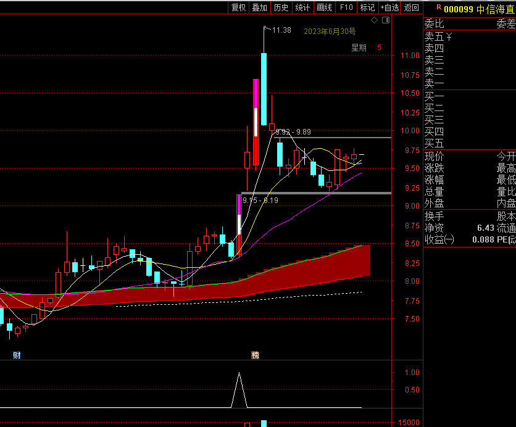Screen dimensions: 516x427
Task: Click the 中信海直 stock name
Action: [496, 9]
